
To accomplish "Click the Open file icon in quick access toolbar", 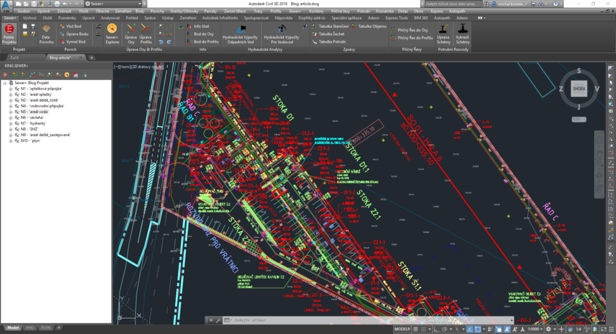I will click(x=26, y=4).
